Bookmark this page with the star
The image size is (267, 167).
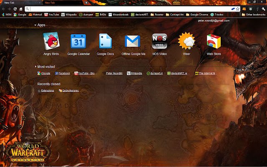coord(238,9)
